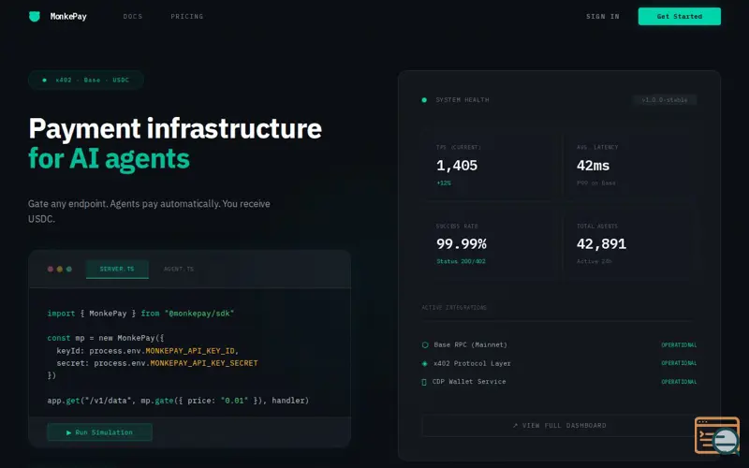
Task: Click the CDP Wallet Service integration row
Action: (559, 382)
